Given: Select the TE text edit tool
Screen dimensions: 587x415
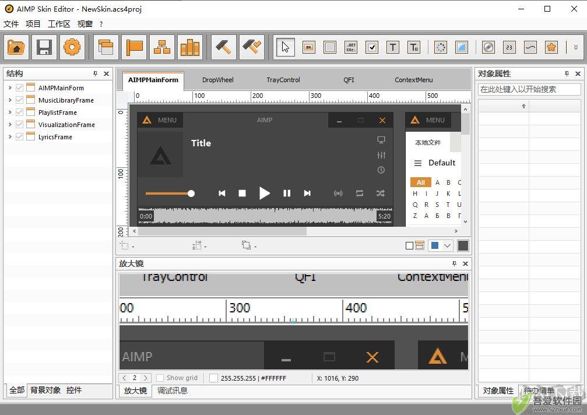Looking at the screenshot, I should (414, 47).
